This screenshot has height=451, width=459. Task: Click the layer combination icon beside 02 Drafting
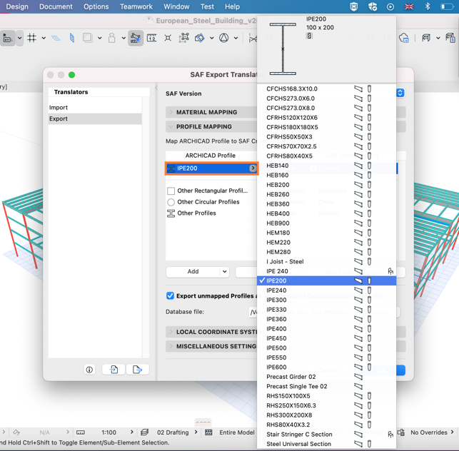click(x=144, y=432)
